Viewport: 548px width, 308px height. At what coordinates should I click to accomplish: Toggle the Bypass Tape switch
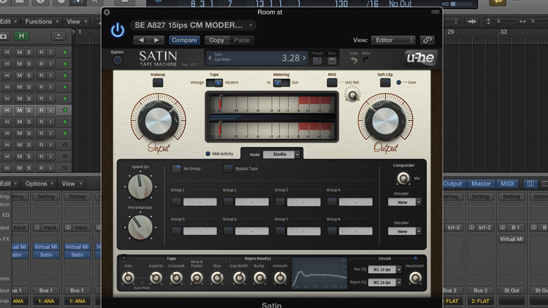pyautogui.click(x=228, y=168)
